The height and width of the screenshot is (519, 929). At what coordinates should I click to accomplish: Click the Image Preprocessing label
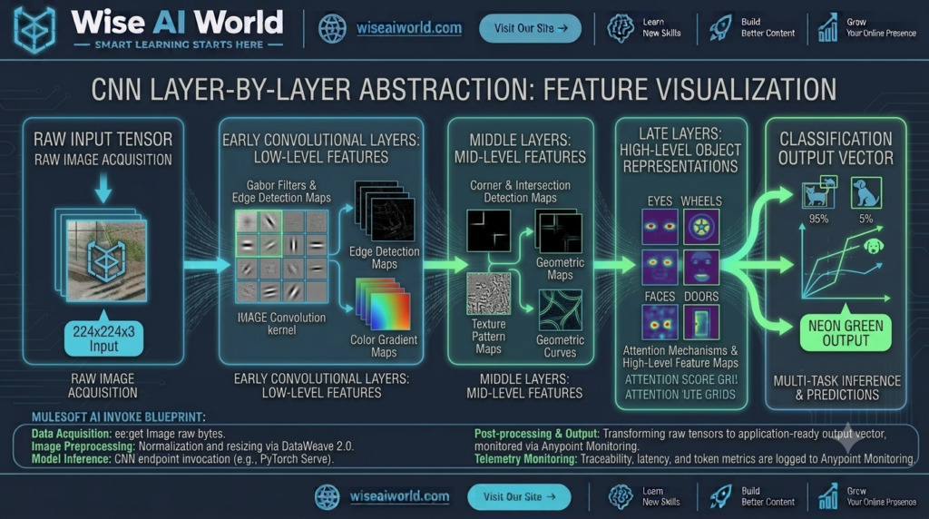(x=83, y=446)
